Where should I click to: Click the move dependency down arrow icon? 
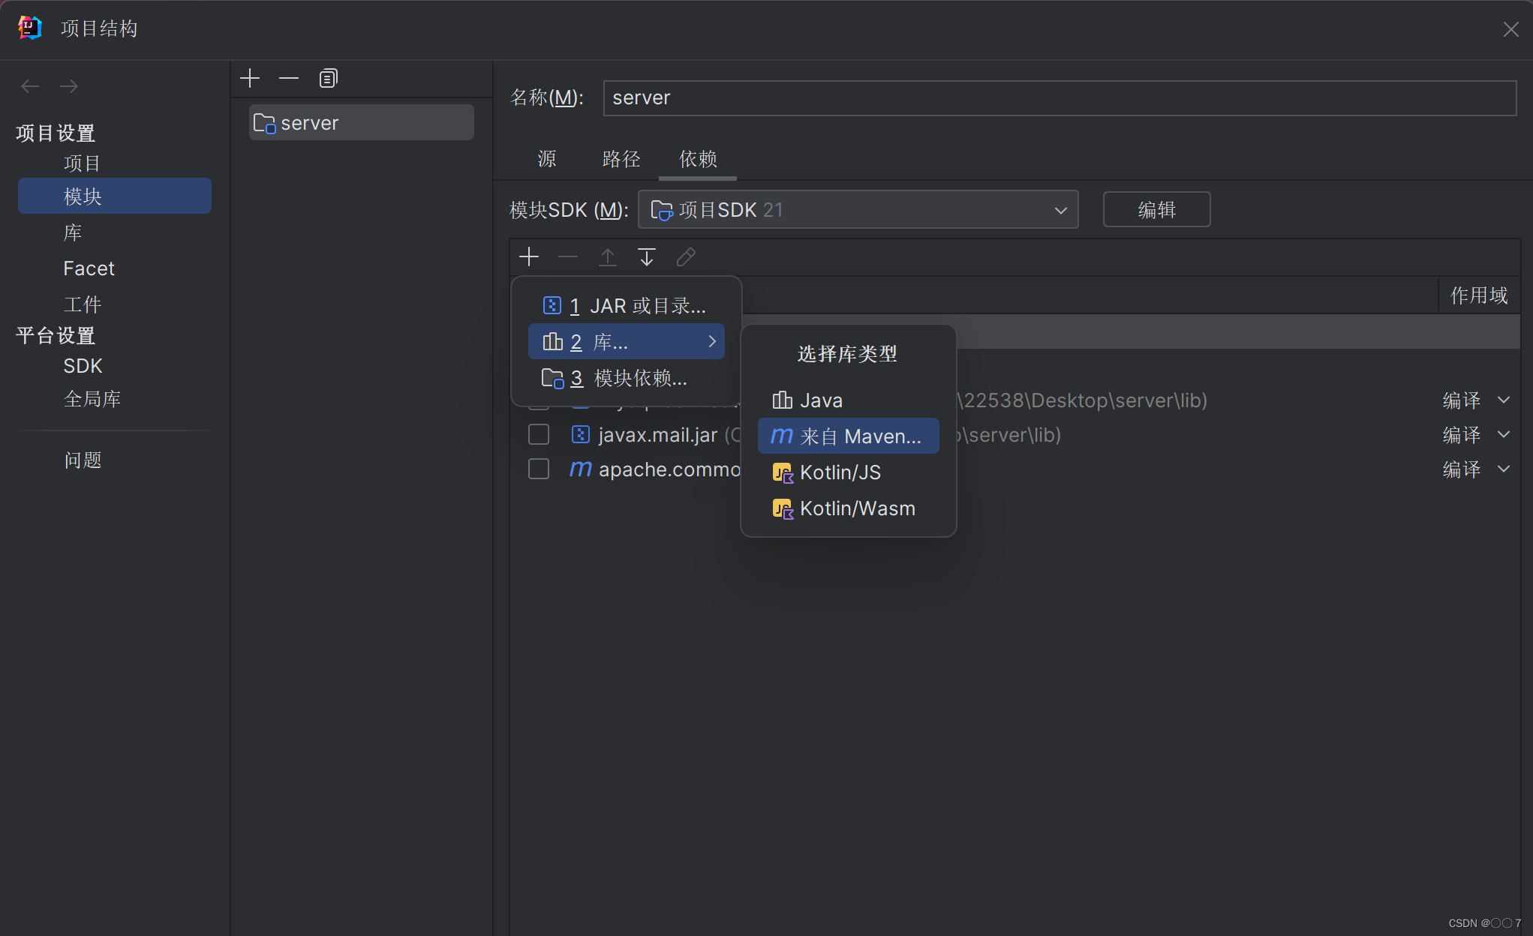[x=646, y=257]
